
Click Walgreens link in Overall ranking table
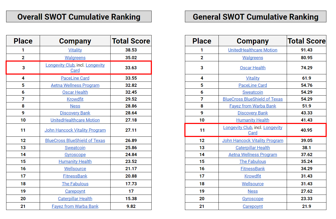(x=75, y=58)
